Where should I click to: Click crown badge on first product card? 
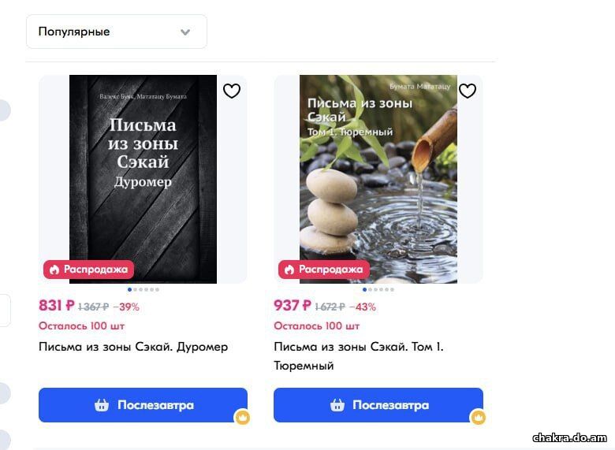pyautogui.click(x=242, y=417)
